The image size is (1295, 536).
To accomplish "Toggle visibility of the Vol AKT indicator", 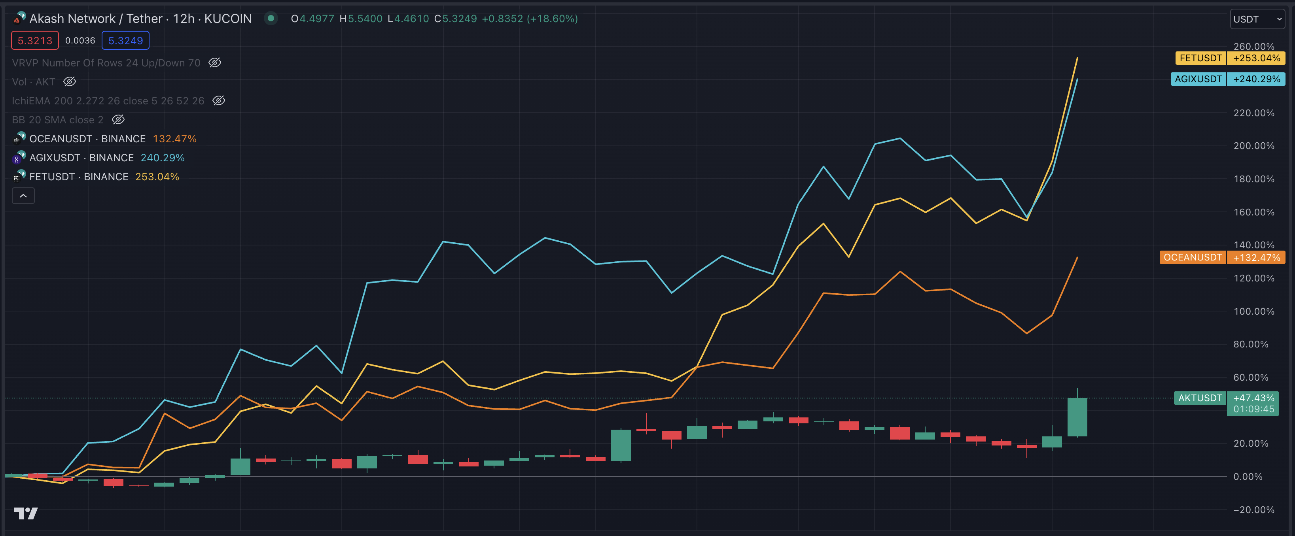I will [69, 81].
